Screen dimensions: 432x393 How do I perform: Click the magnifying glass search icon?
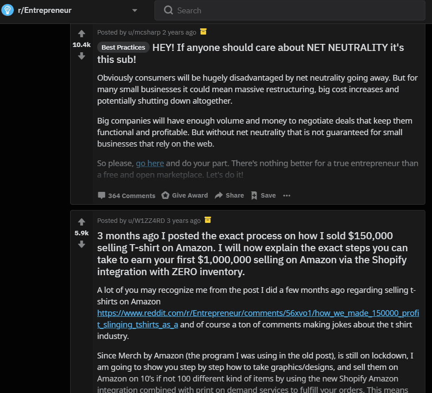[x=168, y=11]
